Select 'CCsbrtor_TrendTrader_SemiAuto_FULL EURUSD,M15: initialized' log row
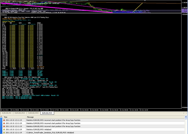188x134 pixels. pos(93,132)
